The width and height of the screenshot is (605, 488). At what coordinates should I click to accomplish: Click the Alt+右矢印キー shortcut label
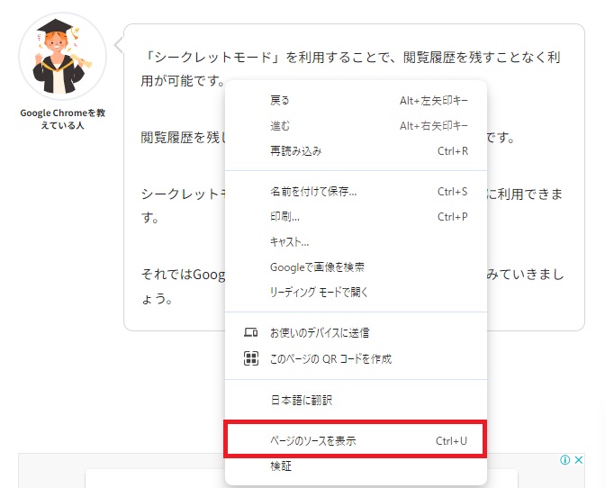[x=434, y=126]
